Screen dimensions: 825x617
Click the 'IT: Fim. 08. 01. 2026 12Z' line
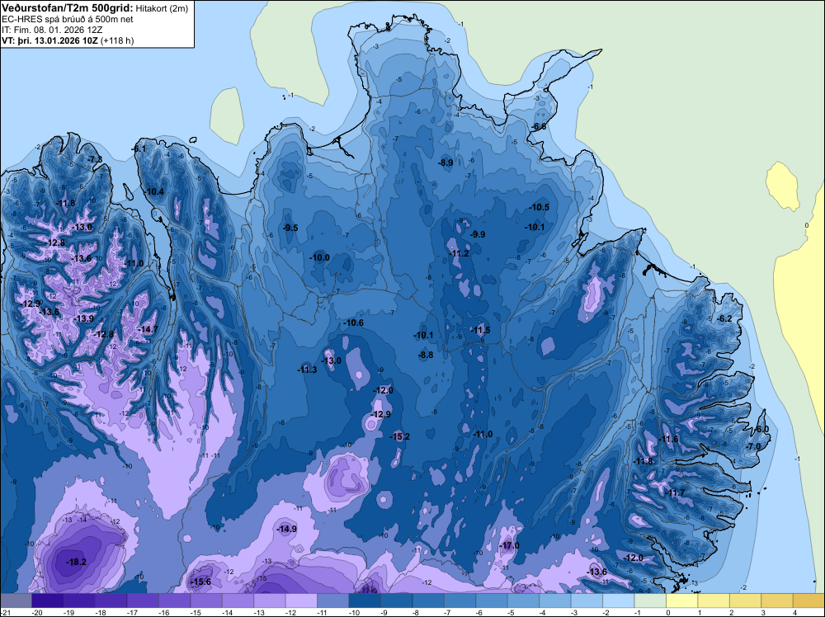tap(53, 30)
